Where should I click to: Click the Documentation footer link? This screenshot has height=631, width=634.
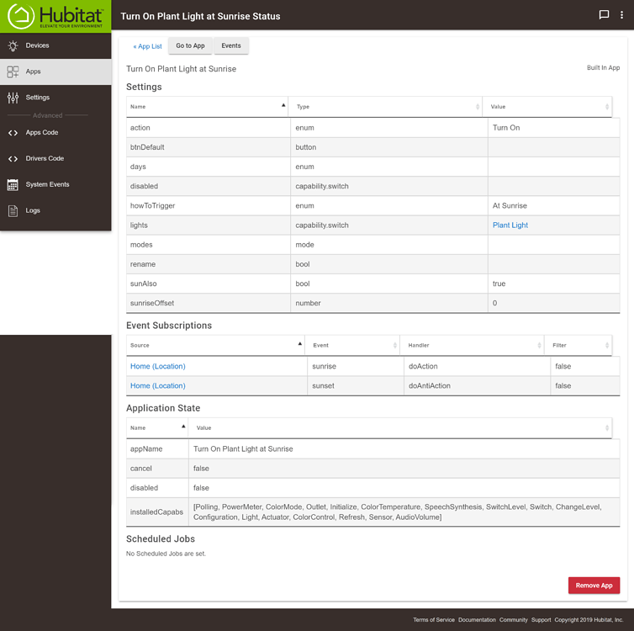pos(477,620)
